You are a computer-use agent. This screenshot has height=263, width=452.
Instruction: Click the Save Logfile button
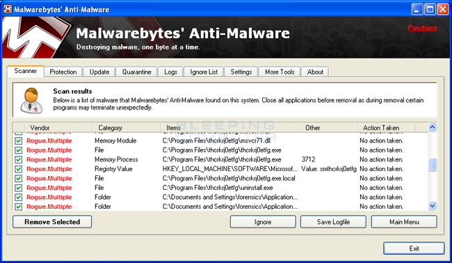pos(333,222)
